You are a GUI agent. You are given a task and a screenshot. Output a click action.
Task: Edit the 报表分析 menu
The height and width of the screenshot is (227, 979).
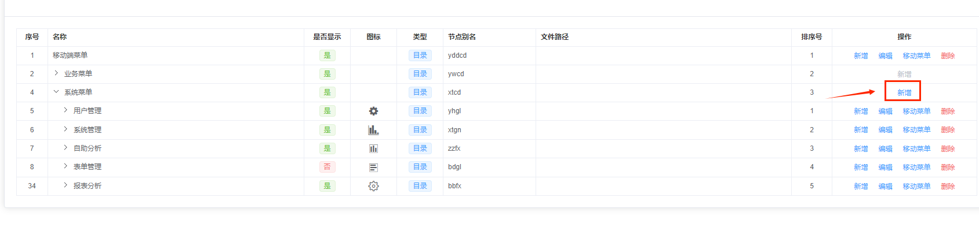885,187
